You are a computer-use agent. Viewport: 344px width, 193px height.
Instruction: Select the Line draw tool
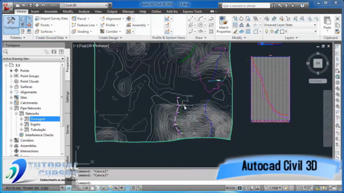pyautogui.click(x=191, y=19)
